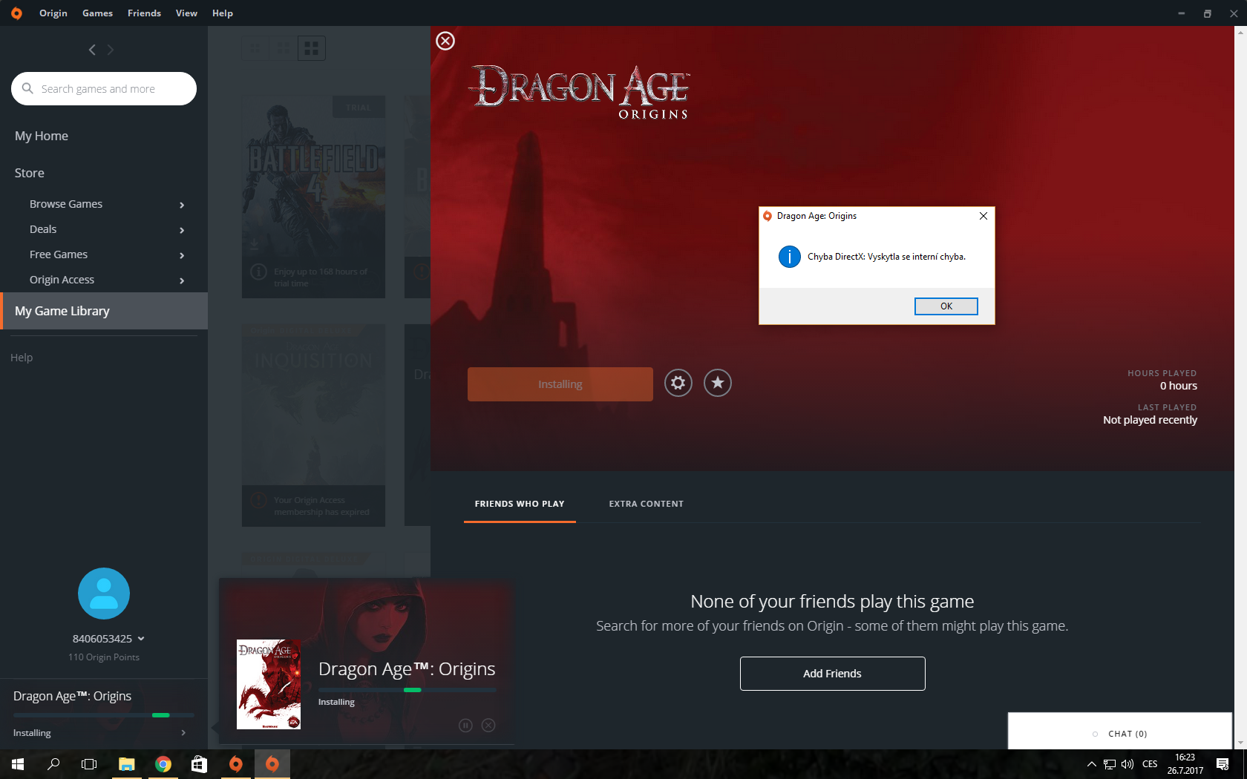
Task: Expand Deals submenu
Action: click(x=182, y=230)
